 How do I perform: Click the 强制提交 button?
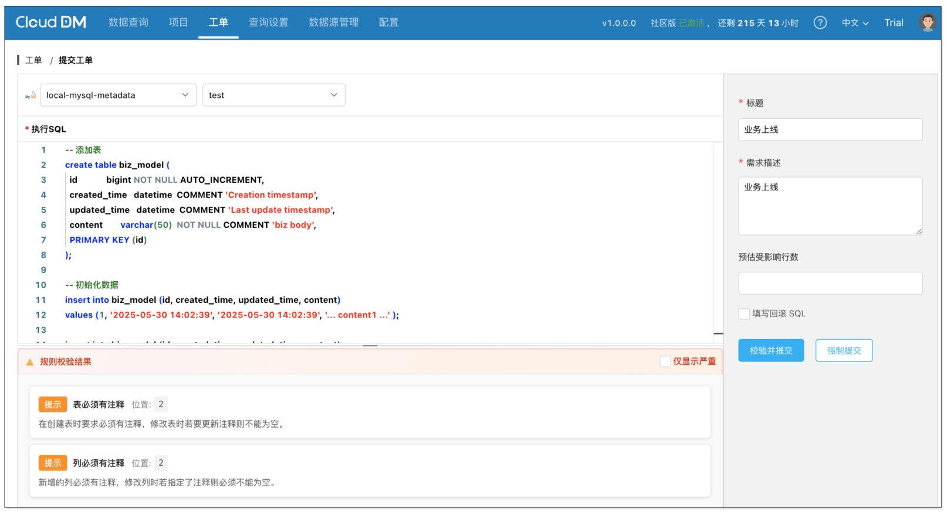[843, 350]
